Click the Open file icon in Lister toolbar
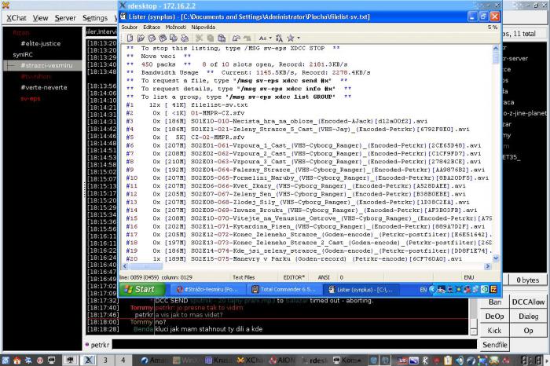The height and width of the screenshot is (366, 550). (141, 38)
